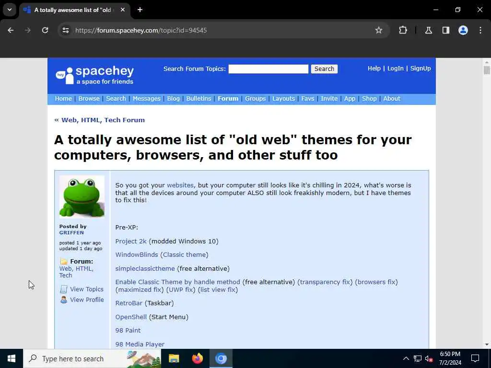Click the Search Forum Topics input field

269,69
